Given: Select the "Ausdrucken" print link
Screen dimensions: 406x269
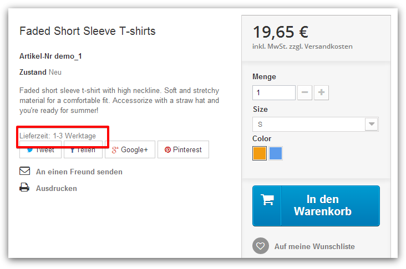Looking at the screenshot, I should [57, 188].
